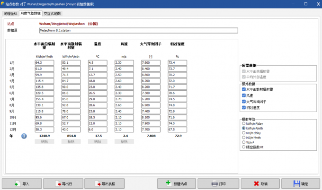
Task: Click the 10月 row label
Action: pyautogui.click(x=13, y=117)
